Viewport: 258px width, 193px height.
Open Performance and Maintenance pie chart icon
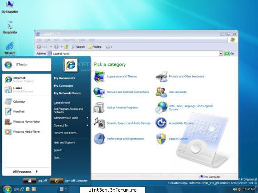click(99, 139)
